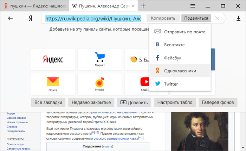Image resolution: width=246 pixels, height=151 pixels.
Task: Switch to the пушкин — Яндекс tab
Action: 34,6
